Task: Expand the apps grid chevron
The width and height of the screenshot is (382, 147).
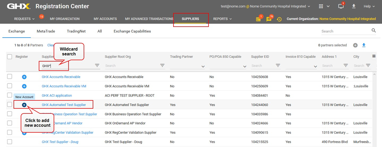Action: 328,7
